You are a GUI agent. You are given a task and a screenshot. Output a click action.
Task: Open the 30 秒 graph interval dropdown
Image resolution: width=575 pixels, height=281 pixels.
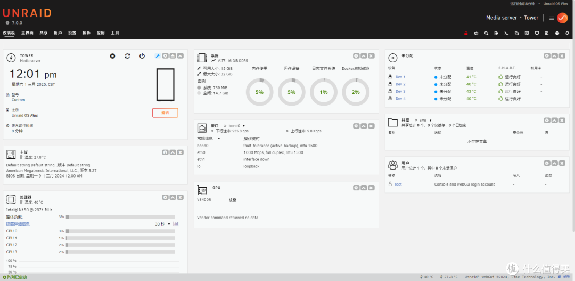click(162, 224)
